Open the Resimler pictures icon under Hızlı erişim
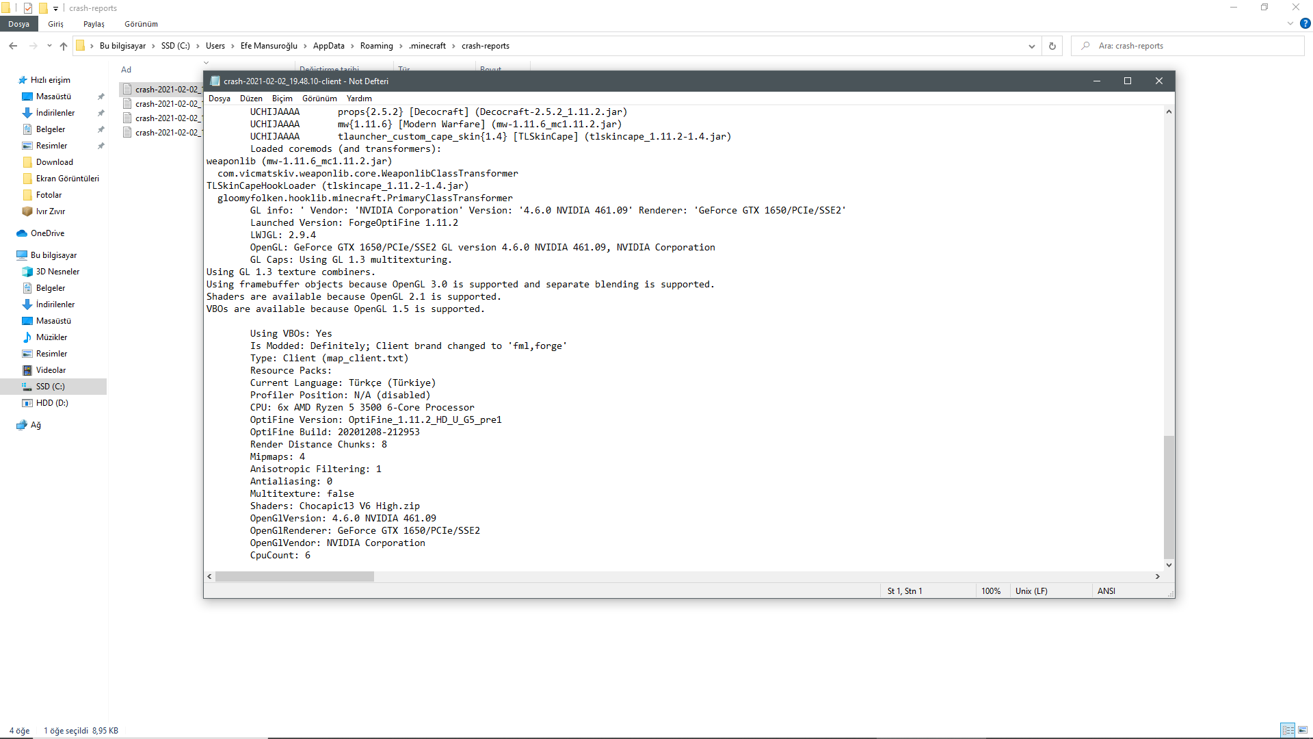1313x739 pixels. 27,146
